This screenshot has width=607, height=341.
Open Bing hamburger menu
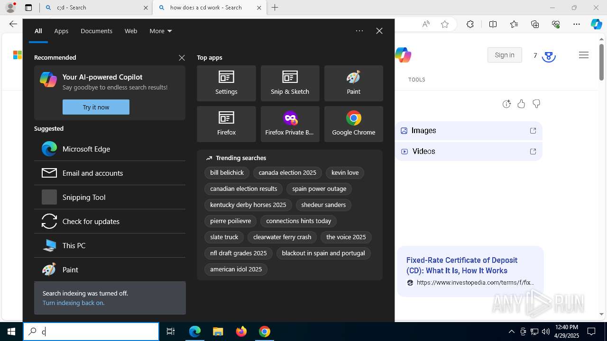tap(584, 55)
